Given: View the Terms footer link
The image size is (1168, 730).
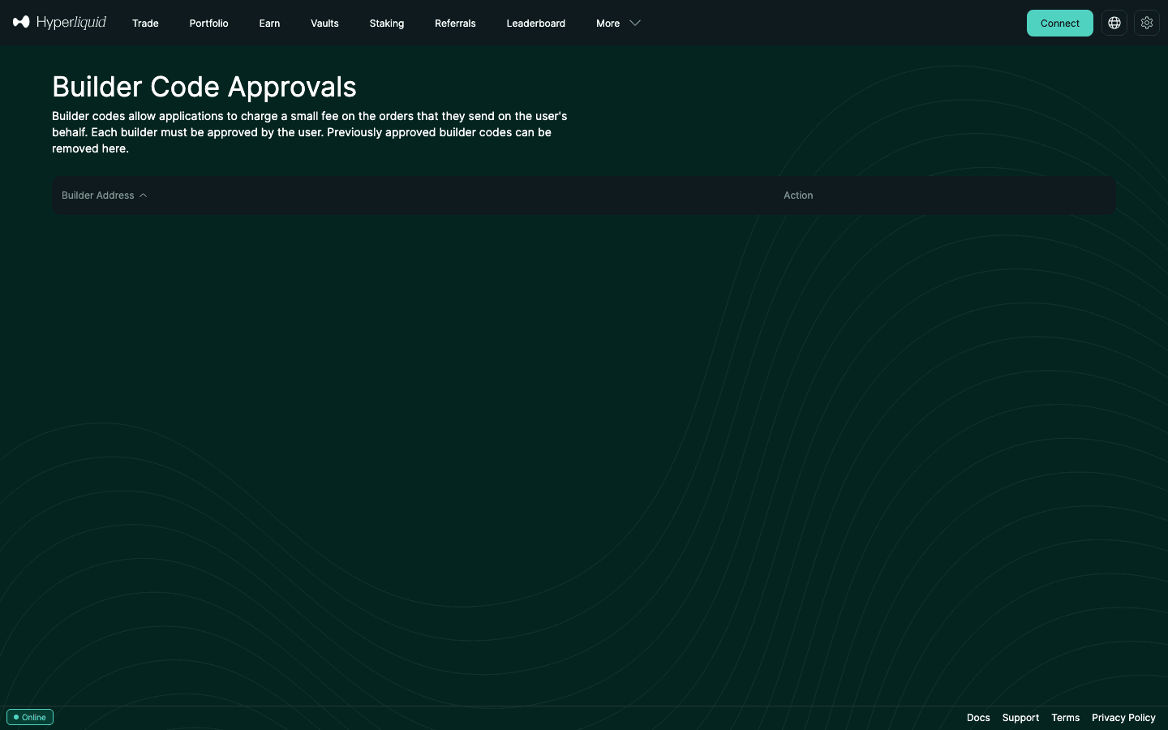Looking at the screenshot, I should (x=1065, y=718).
